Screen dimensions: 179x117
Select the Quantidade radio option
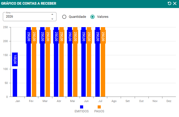point(64,17)
